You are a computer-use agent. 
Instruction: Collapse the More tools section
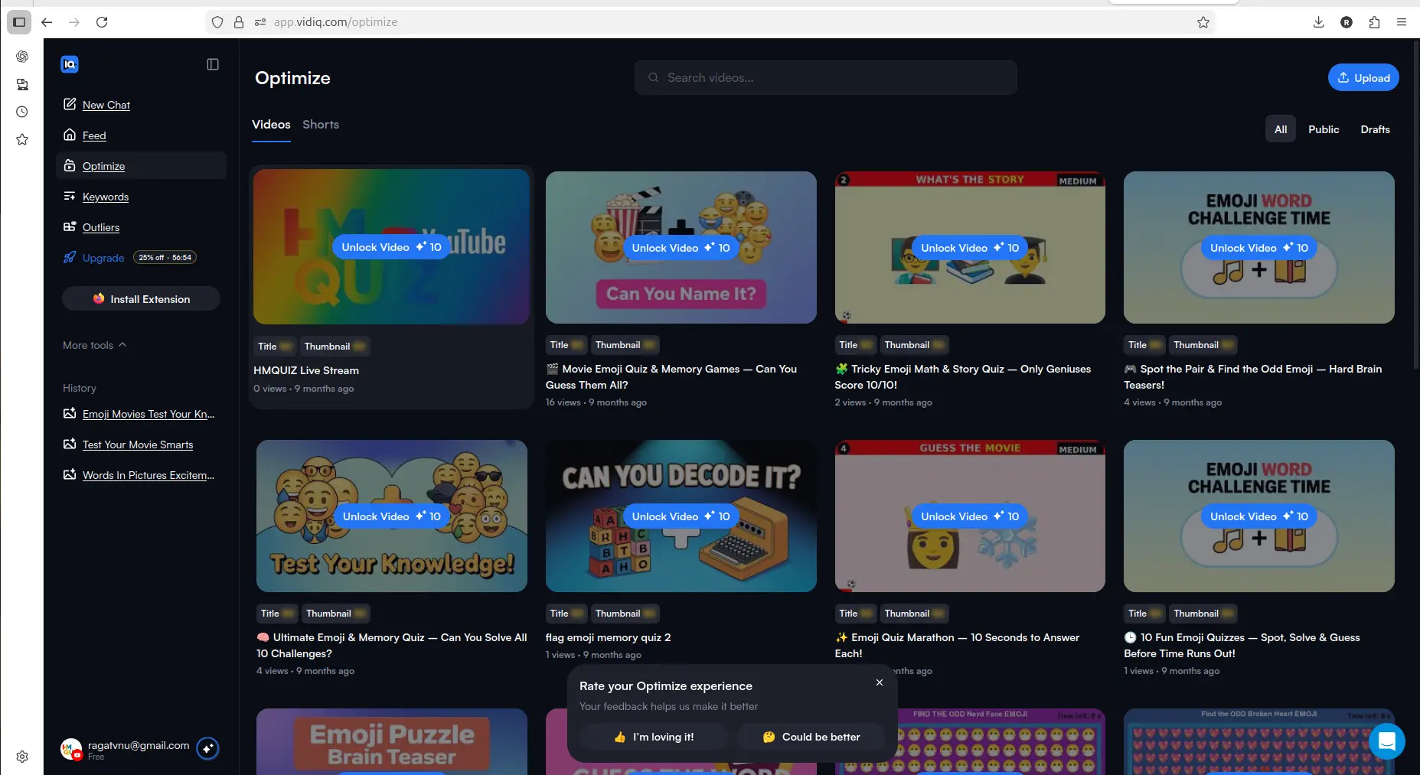point(94,345)
